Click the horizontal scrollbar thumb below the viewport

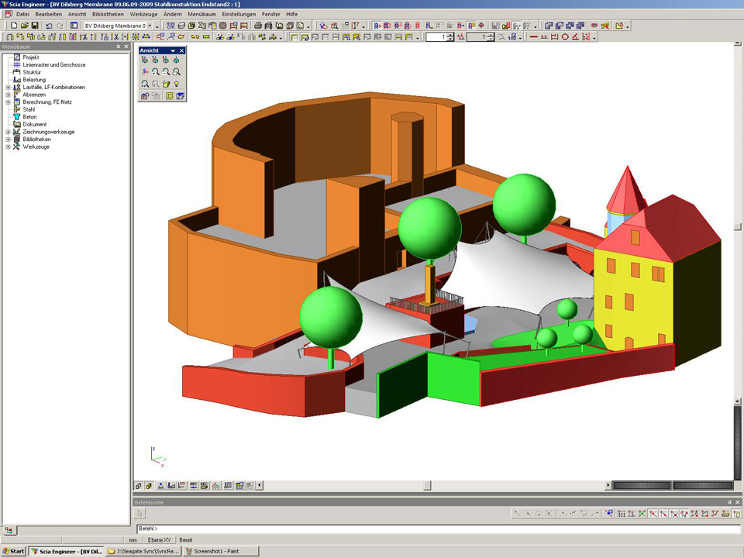coord(426,486)
